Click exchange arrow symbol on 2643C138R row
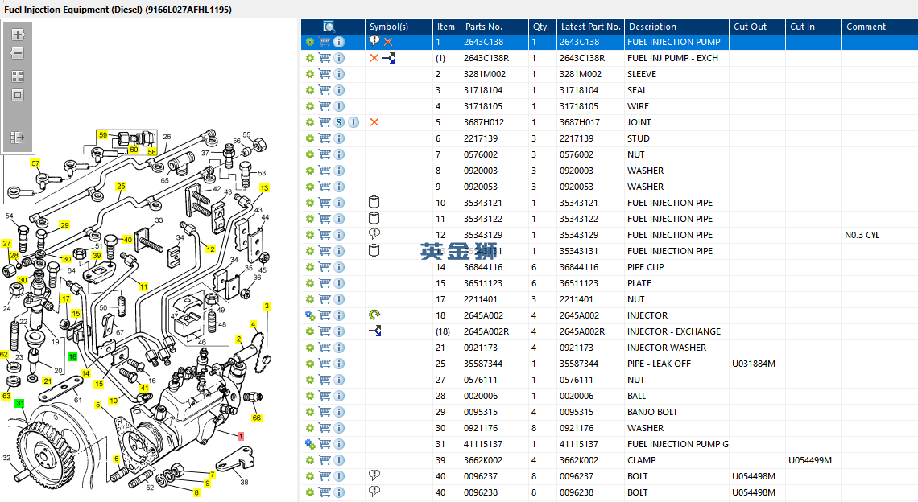Image resolution: width=918 pixels, height=502 pixels. [x=388, y=58]
